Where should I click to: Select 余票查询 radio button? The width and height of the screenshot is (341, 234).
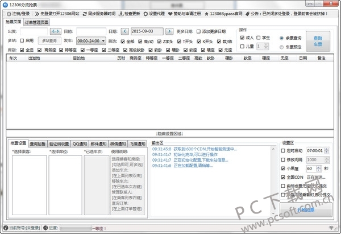pos(281,38)
